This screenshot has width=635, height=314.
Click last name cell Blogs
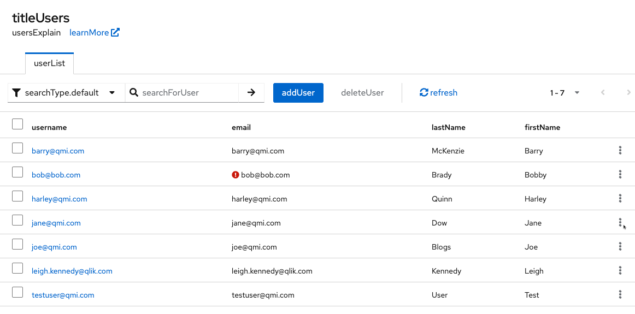coord(441,247)
